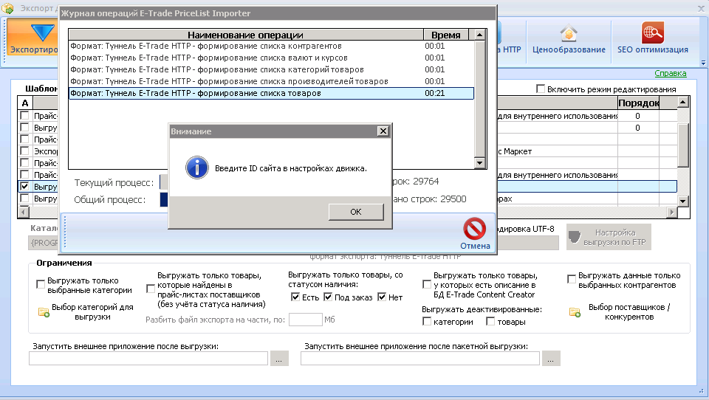
Task: Click the Экспортировать arrow icon
Action: tap(43, 33)
